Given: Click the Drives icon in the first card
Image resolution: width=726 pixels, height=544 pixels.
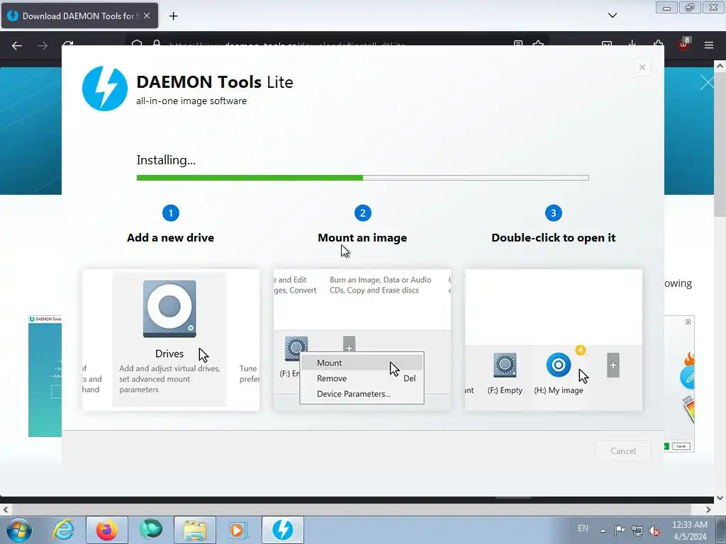Looking at the screenshot, I should pyautogui.click(x=169, y=309).
